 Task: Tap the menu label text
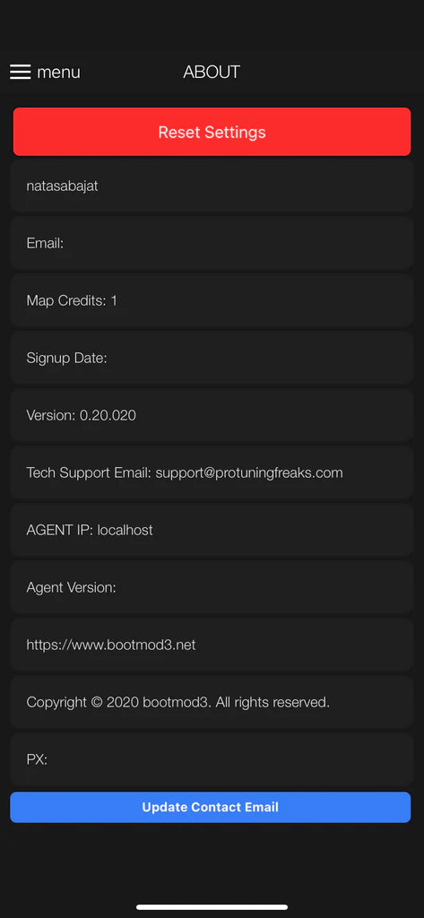[58, 72]
